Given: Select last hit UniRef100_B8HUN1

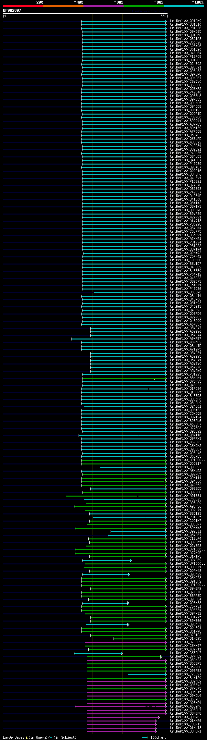Looking at the screenshot, I should (x=186, y=732).
